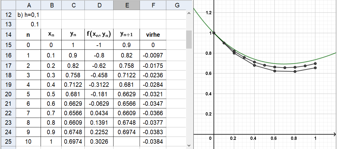Select column G header
The width and height of the screenshot is (337, 149).
click(177, 5)
